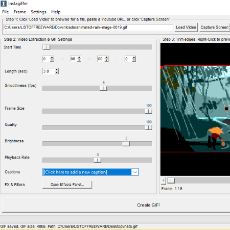Image resolution: width=230 pixels, height=230 pixels.
Task: Open the Frame menu
Action: click(x=20, y=12)
